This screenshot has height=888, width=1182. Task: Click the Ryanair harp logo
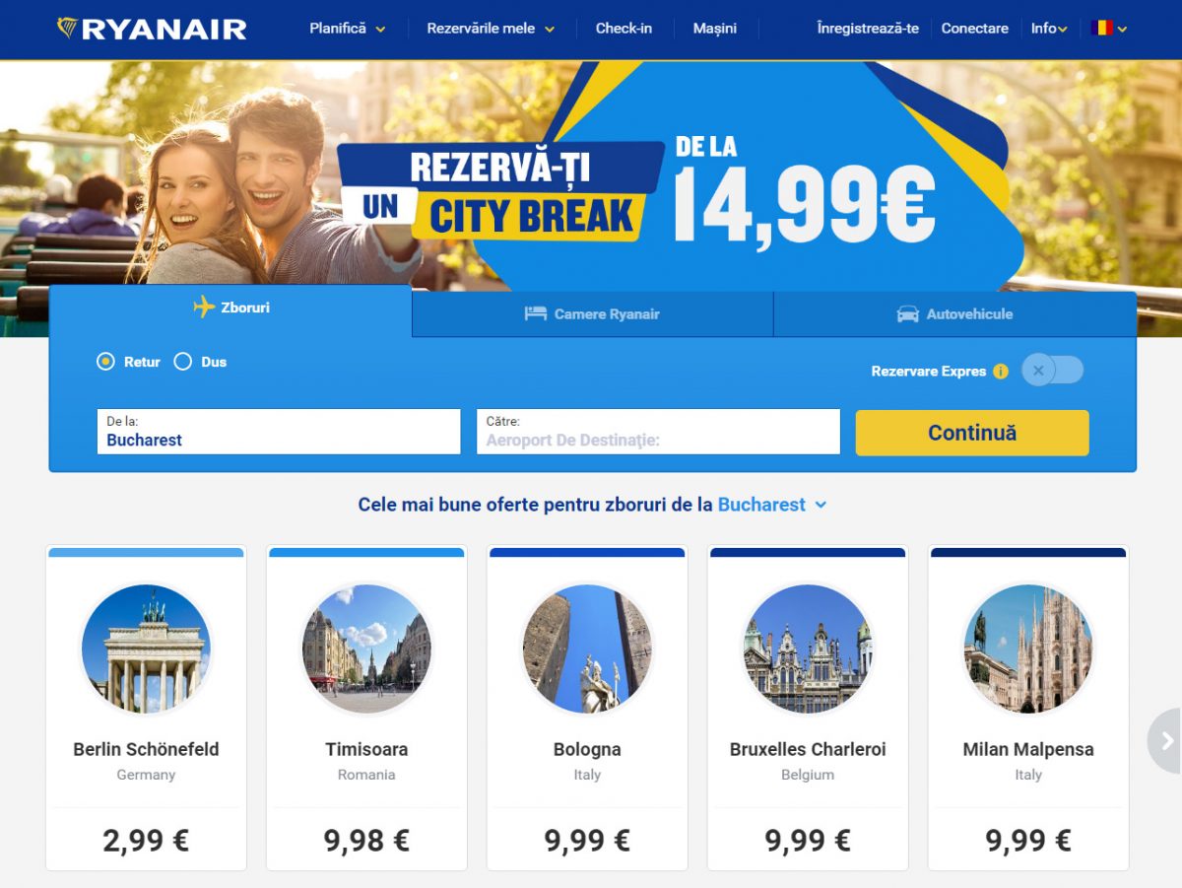[x=67, y=28]
